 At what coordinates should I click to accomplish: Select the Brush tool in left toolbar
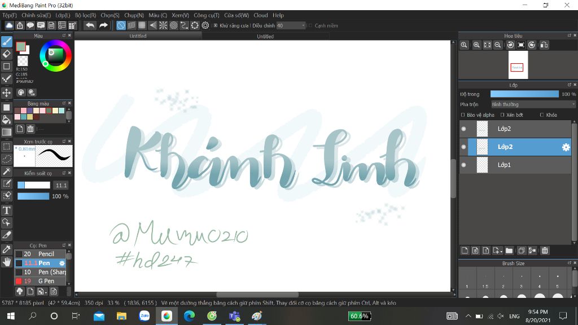pyautogui.click(x=7, y=42)
